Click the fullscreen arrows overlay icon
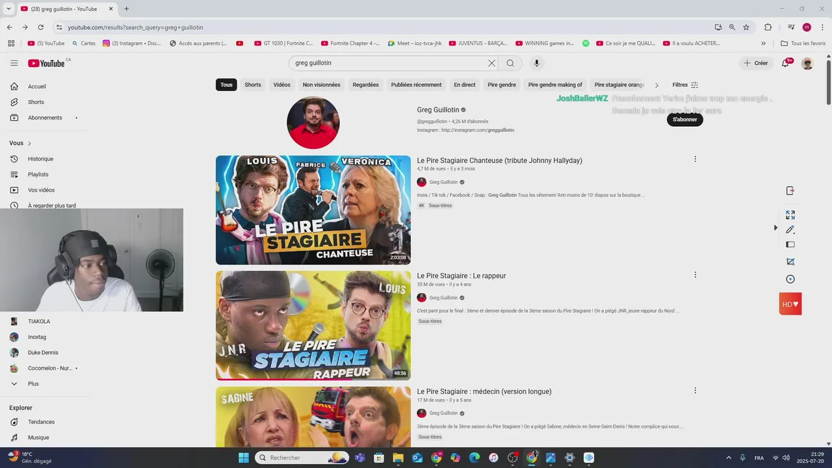832x468 pixels. point(790,214)
